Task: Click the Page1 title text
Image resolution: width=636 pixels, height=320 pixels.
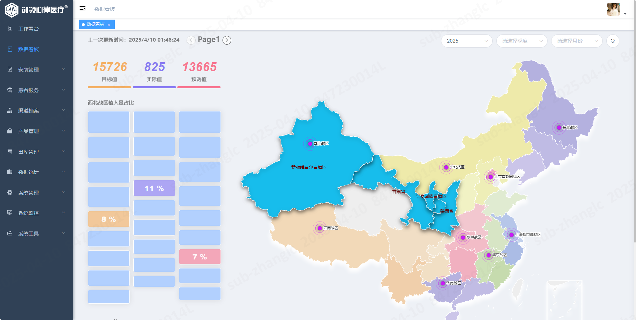Action: coord(209,40)
